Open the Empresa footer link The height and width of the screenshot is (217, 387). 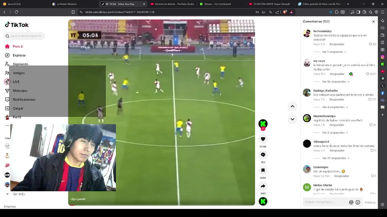[10, 206]
